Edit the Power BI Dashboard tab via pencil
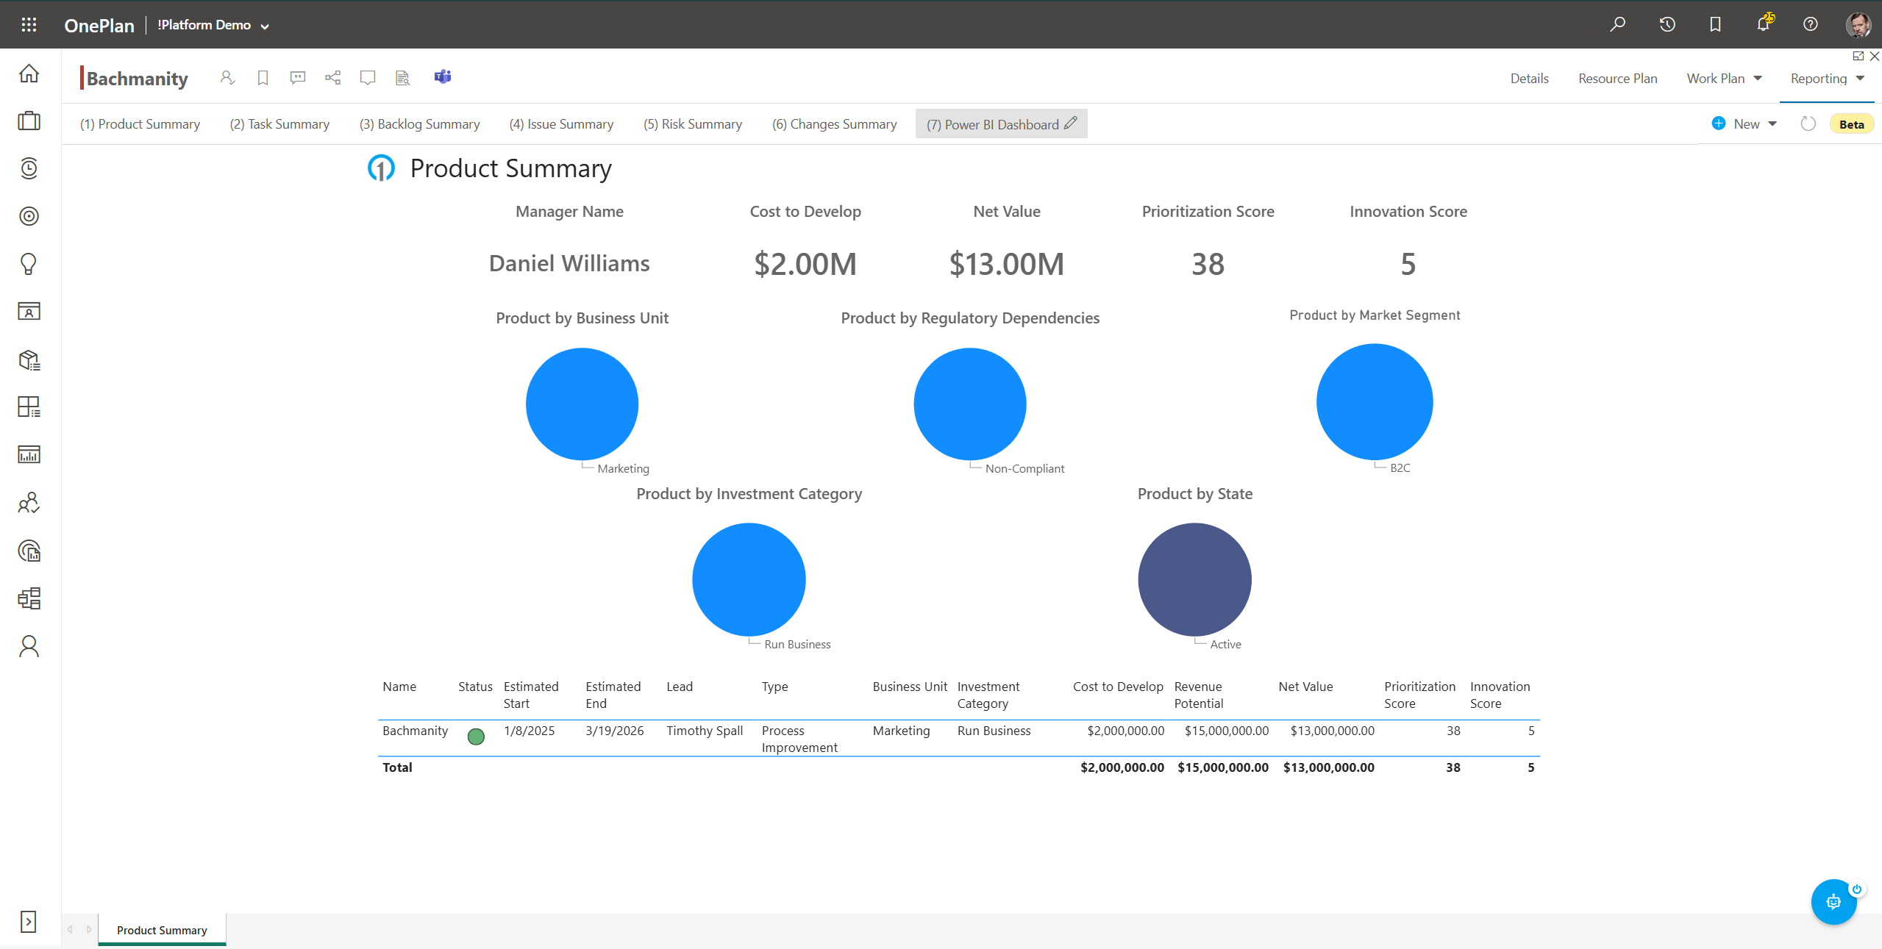 point(1071,123)
